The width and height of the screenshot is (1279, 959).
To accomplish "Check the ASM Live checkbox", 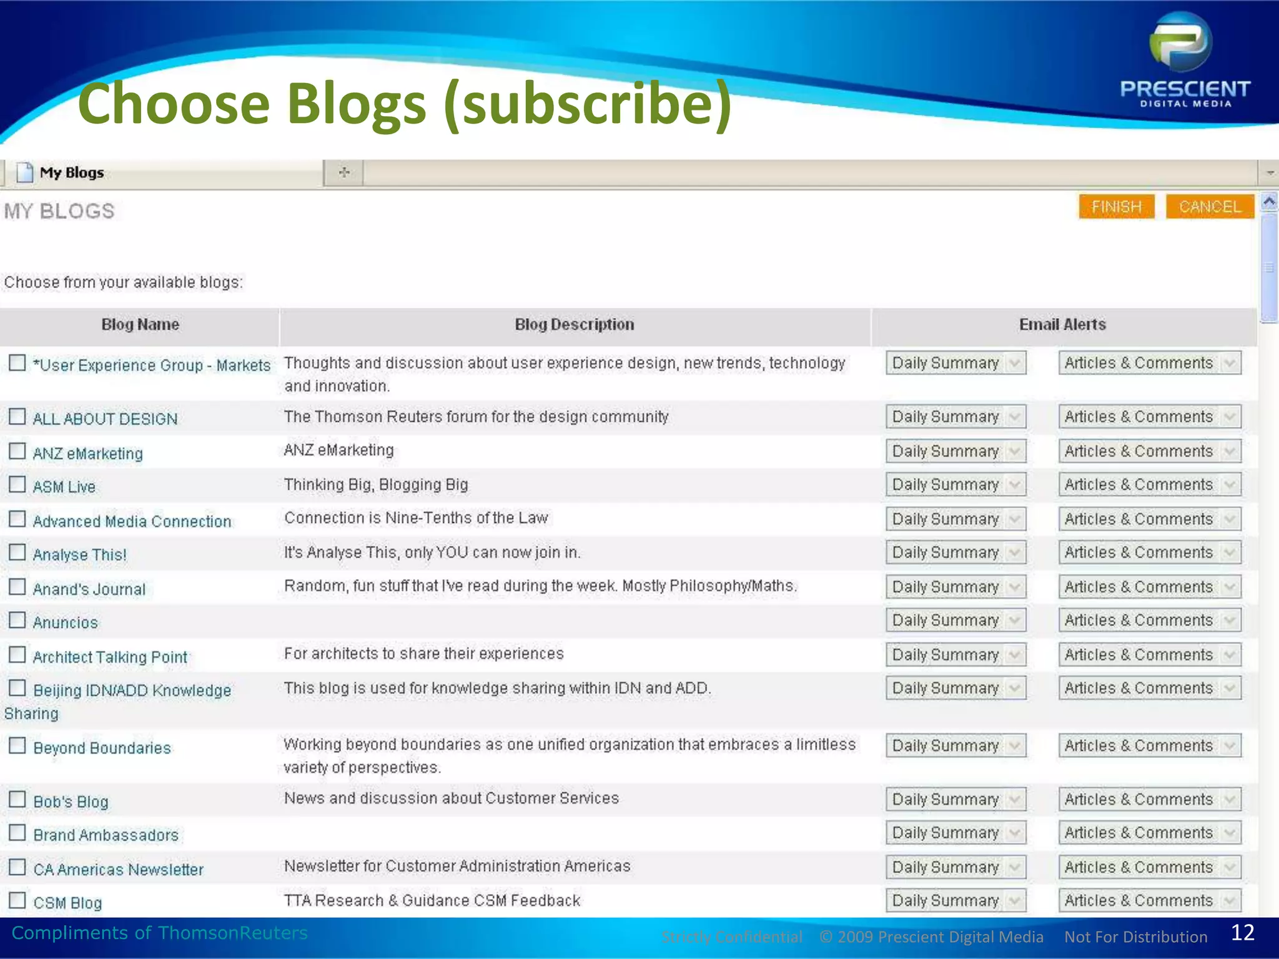I will pyautogui.click(x=17, y=484).
